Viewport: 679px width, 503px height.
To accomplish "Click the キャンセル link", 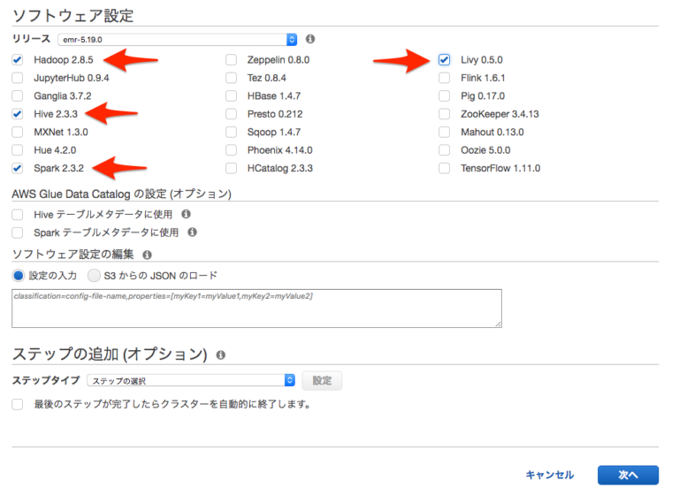I will (550, 475).
